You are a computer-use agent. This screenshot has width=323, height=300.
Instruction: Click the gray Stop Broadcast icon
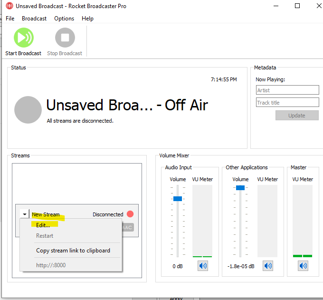[x=65, y=38]
